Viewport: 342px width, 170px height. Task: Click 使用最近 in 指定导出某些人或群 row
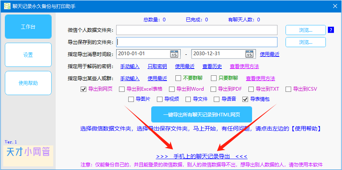point(157,78)
